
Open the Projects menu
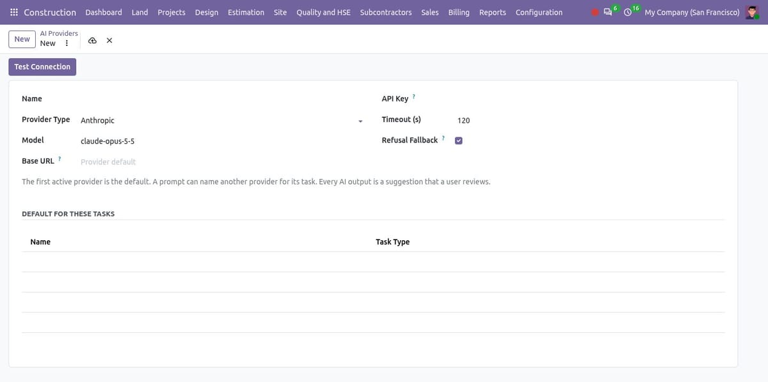tap(172, 12)
